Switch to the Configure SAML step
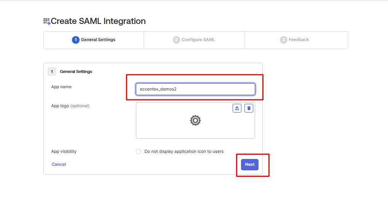 click(x=194, y=40)
